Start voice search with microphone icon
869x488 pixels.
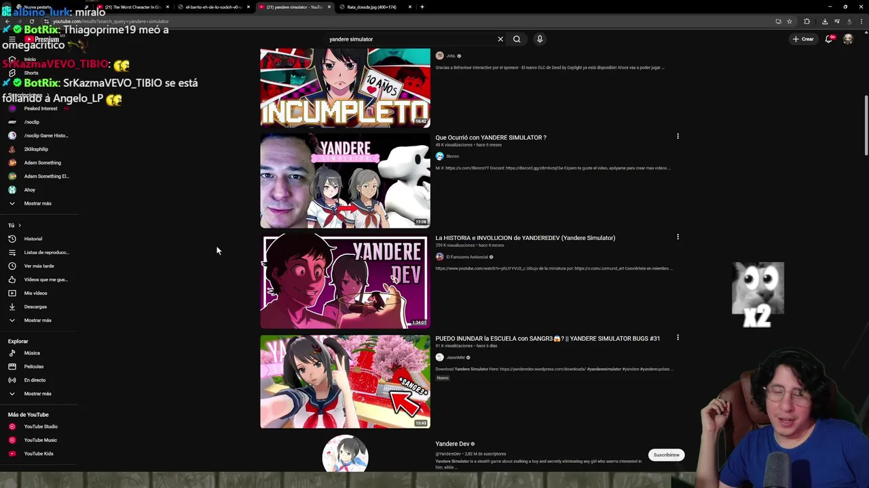[540, 39]
